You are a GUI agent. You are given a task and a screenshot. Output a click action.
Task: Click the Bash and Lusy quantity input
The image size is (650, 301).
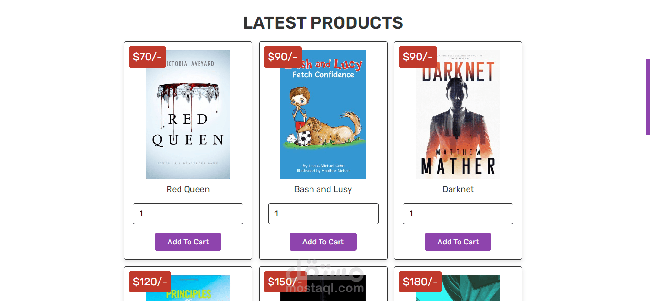click(323, 214)
